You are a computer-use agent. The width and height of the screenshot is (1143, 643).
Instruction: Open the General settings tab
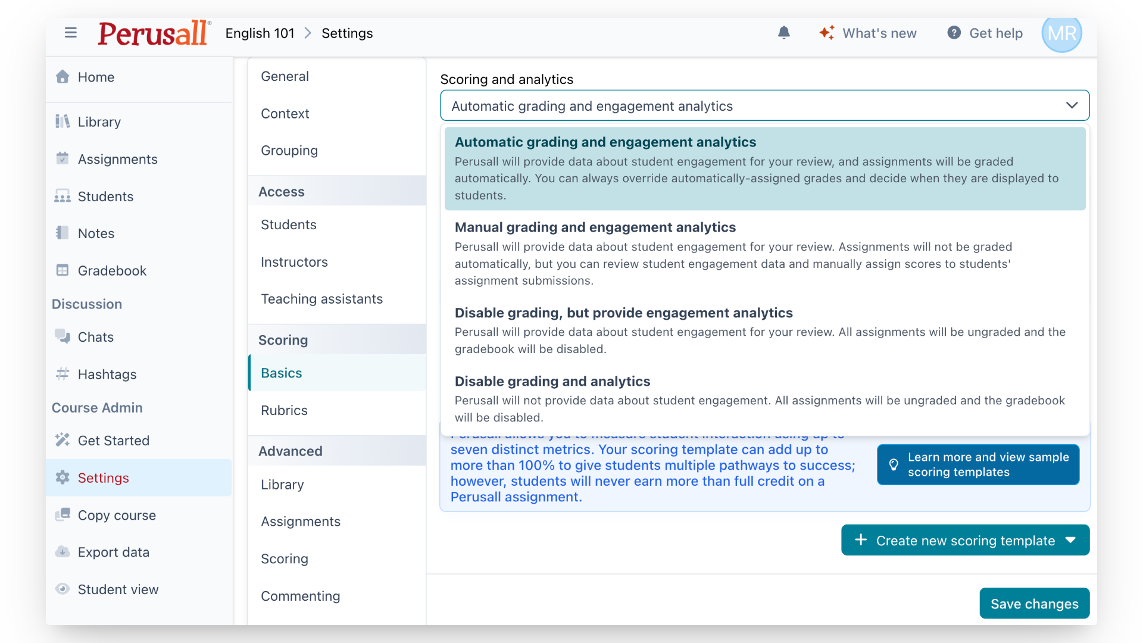(x=337, y=76)
